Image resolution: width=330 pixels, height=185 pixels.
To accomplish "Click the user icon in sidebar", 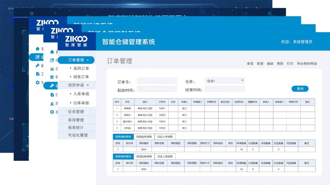I will [52, 104].
